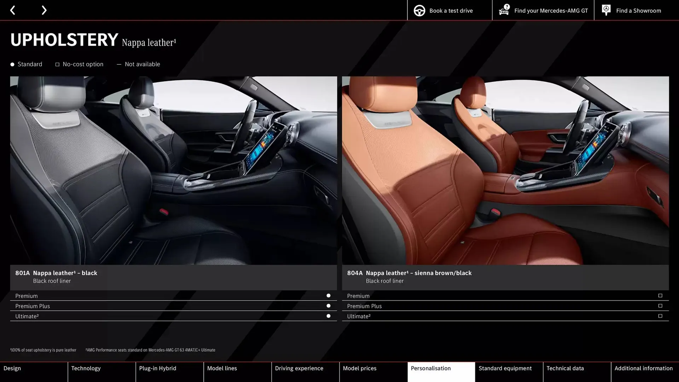The image size is (679, 382).
Task: View the black Nappa leather interior image
Action: tap(173, 170)
